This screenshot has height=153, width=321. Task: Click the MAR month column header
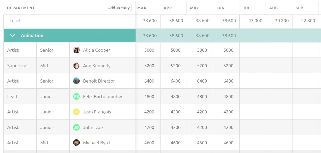tap(142, 8)
